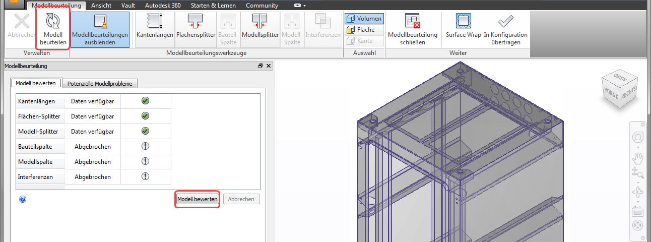Click the Modell-Splitter green status check
Screen dimensions: 651x242
145,131
